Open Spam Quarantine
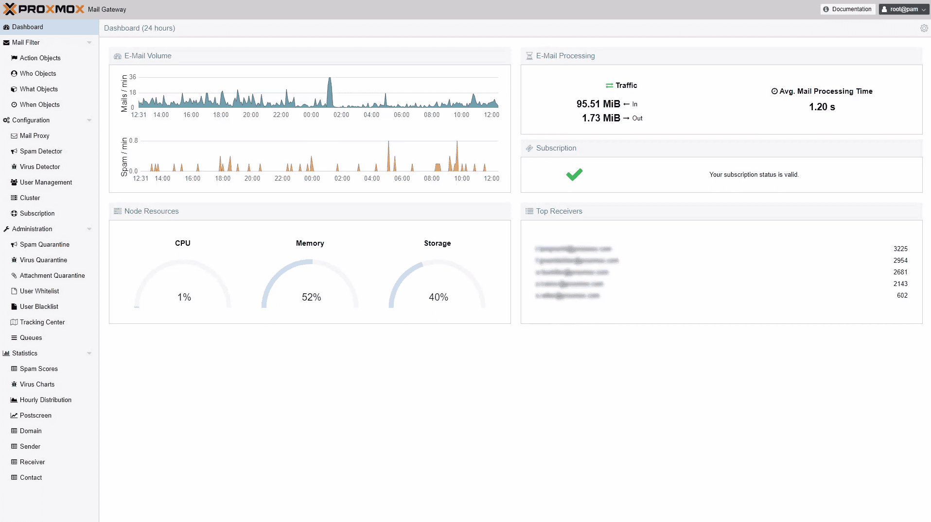The width and height of the screenshot is (931, 522). click(49, 244)
